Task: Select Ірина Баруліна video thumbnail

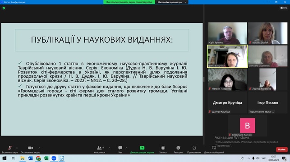Action: click(227, 57)
